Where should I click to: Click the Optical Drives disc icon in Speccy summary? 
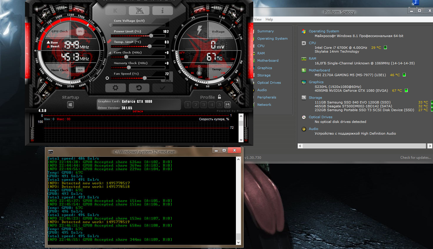(x=304, y=117)
